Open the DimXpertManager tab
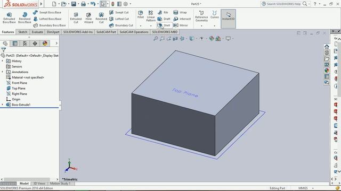Screen dimensions: 341x191 point(35,44)
